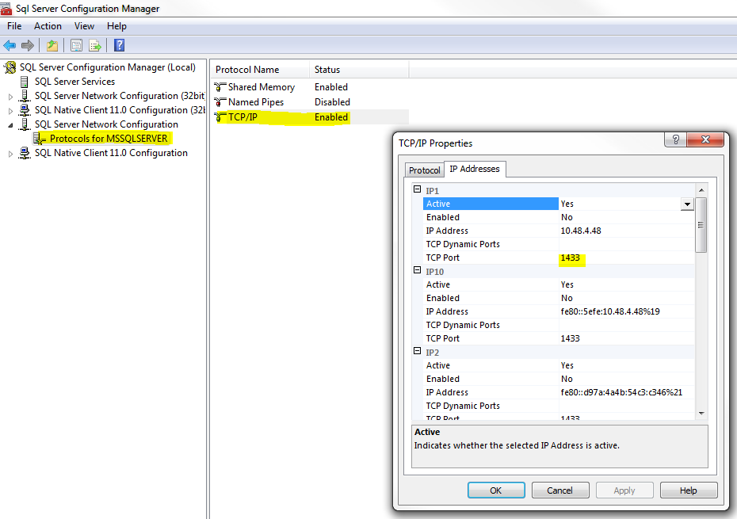Click the SQL Server Network Configuration (32bit) icon
This screenshot has height=519, width=737.
coord(25,96)
